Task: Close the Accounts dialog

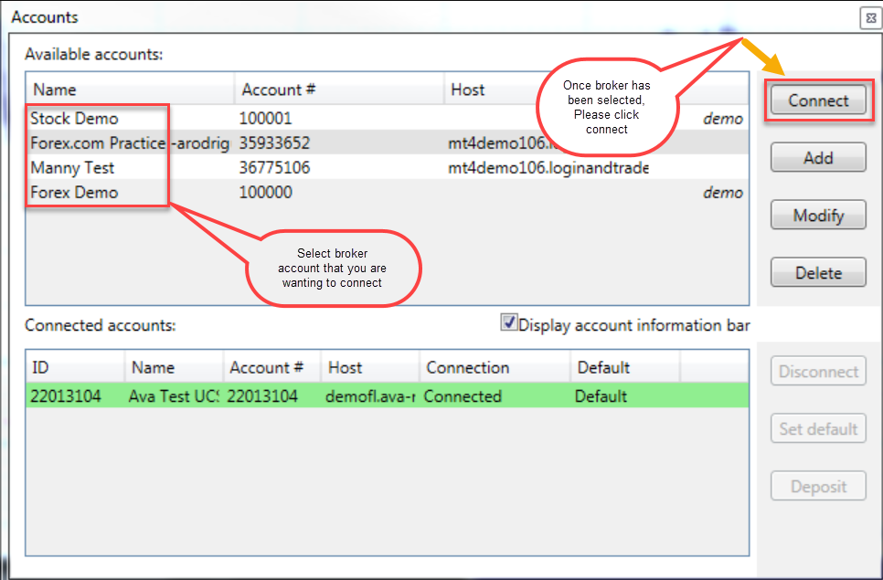Action: (x=870, y=18)
